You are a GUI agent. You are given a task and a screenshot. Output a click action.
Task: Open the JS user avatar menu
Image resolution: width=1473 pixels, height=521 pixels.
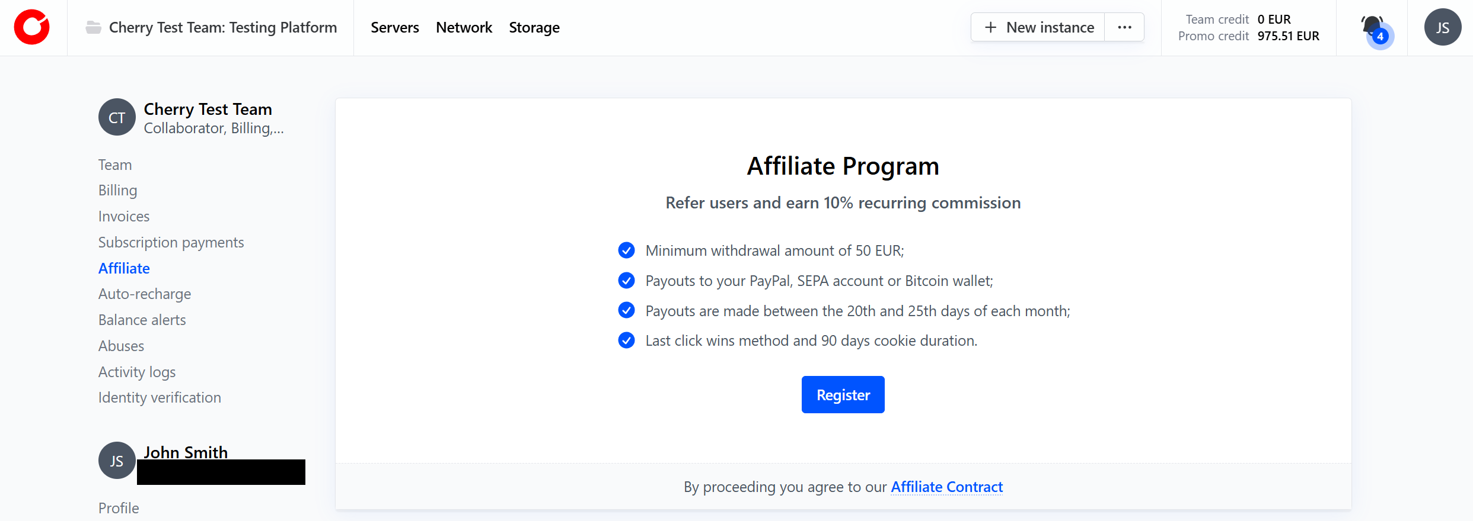tap(1442, 27)
